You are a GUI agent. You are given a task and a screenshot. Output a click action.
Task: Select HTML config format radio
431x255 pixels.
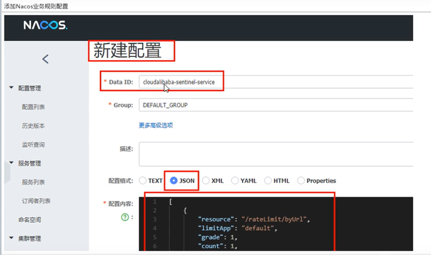pyautogui.click(x=268, y=181)
